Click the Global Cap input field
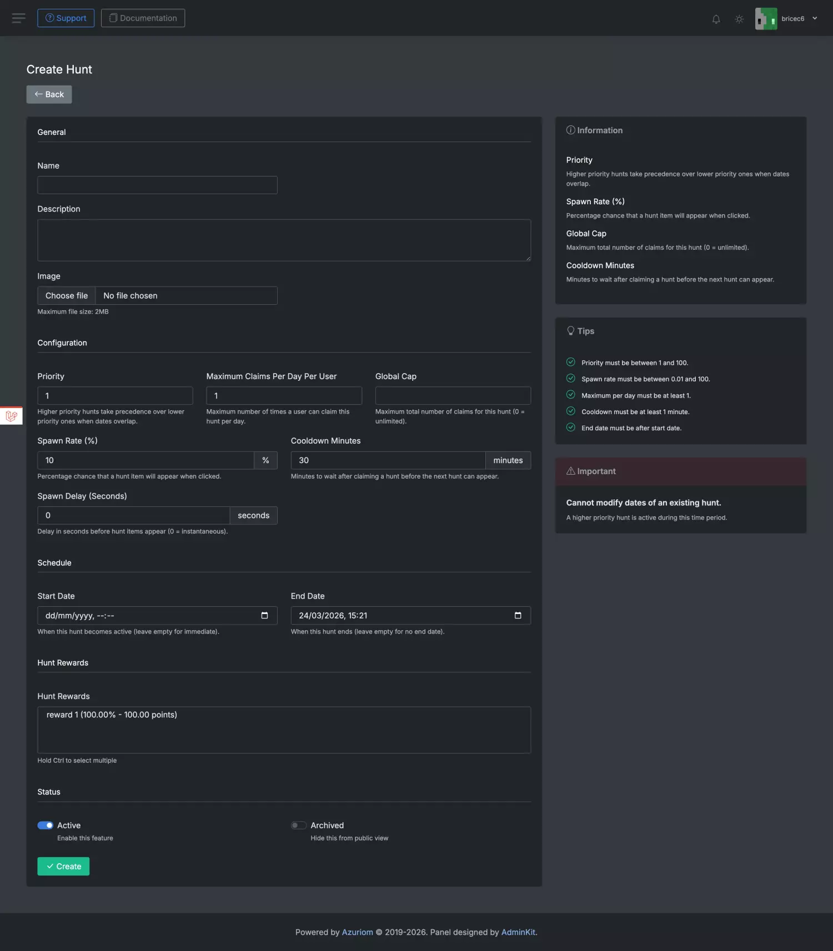The height and width of the screenshot is (951, 833). click(453, 395)
